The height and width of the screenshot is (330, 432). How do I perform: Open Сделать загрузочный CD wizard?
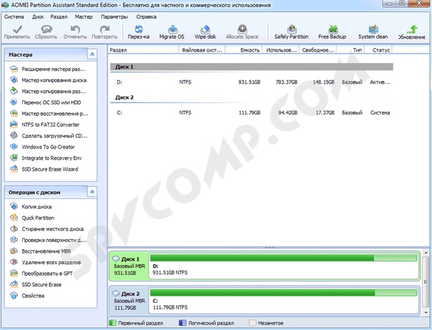click(49, 136)
